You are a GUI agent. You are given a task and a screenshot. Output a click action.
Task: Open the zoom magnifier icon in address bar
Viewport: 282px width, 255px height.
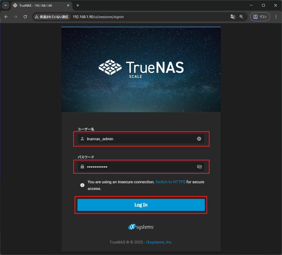[241, 17]
